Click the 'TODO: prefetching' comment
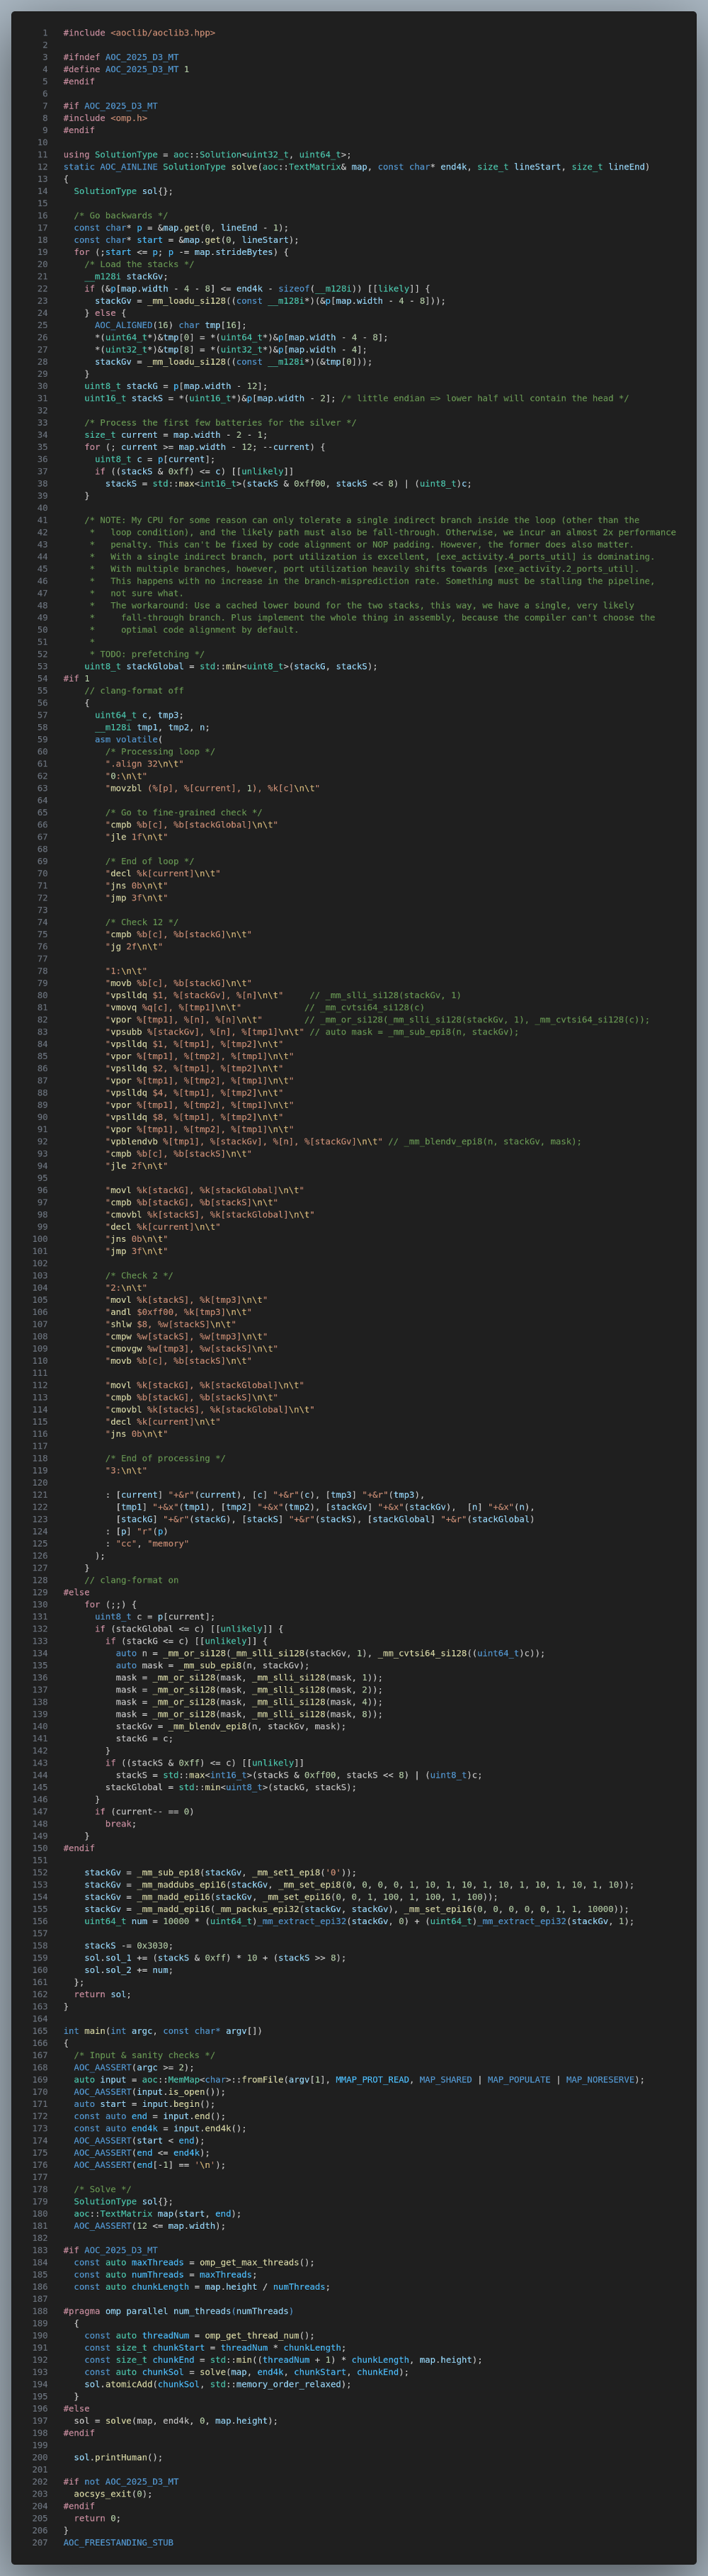 coord(147,654)
